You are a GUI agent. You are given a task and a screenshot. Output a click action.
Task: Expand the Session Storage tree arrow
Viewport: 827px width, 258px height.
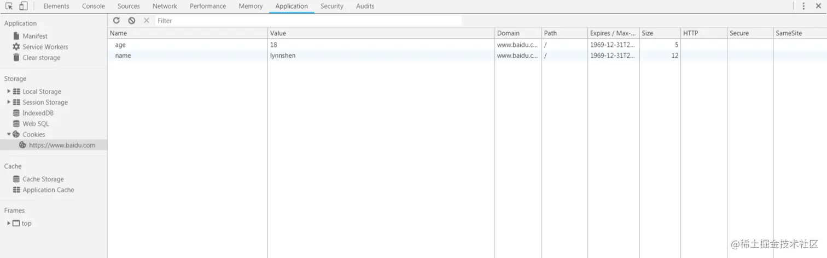point(9,102)
